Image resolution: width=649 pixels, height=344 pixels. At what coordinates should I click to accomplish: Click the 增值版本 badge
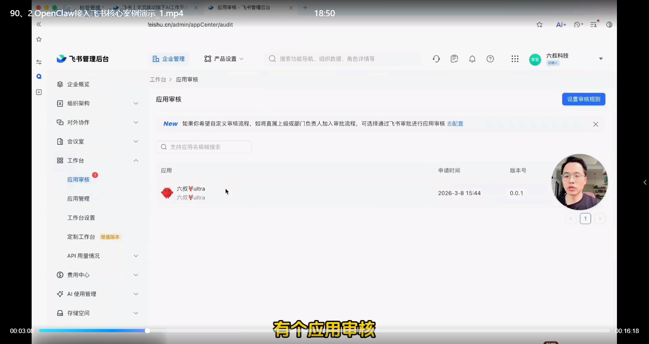[x=110, y=237]
